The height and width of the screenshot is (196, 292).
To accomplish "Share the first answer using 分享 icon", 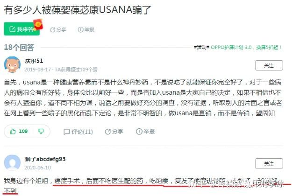I will click(x=114, y=132).
